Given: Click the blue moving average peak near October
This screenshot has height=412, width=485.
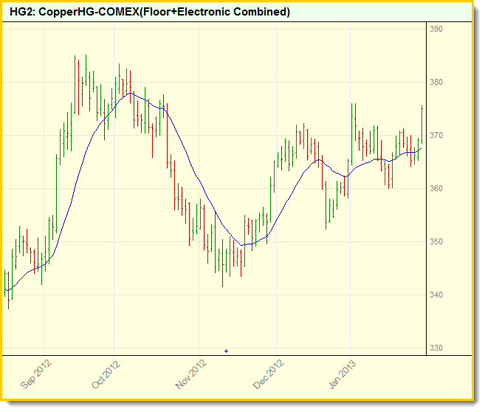Looking at the screenshot, I should pyautogui.click(x=131, y=93).
